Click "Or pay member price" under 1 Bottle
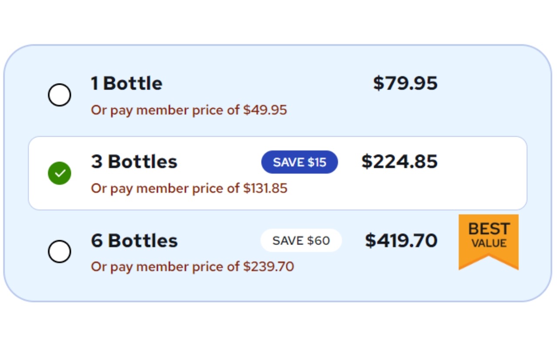Viewport: 557px width, 348px height. tap(165, 110)
